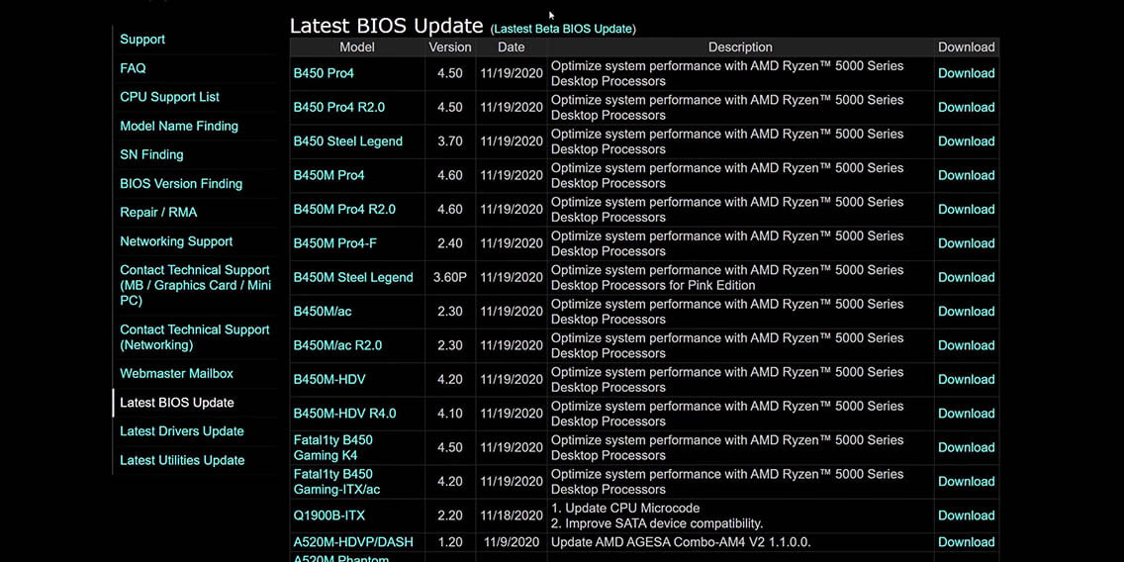Image resolution: width=1124 pixels, height=562 pixels.
Task: Download BIOS for B450 Steel Legend
Action: pyautogui.click(x=967, y=141)
